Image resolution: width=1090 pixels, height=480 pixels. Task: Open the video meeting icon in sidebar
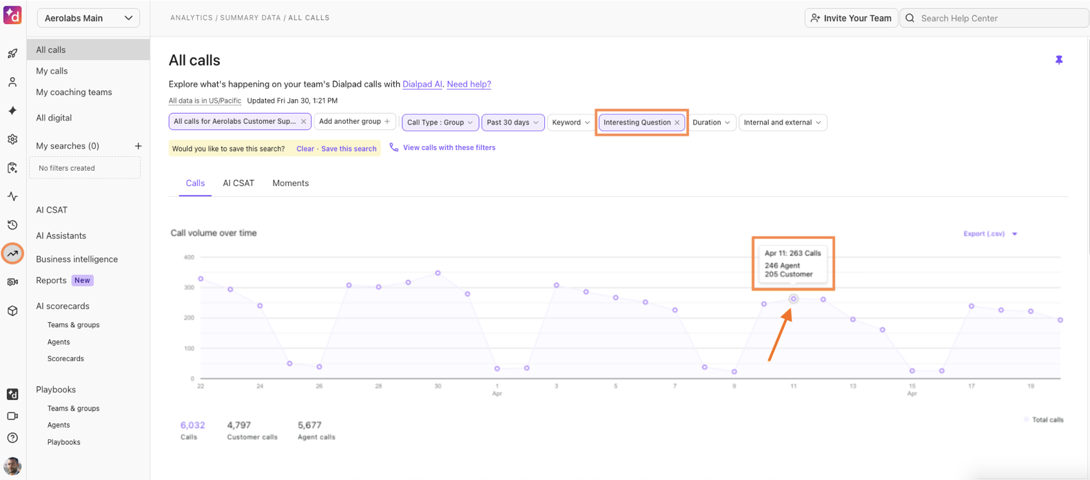(x=12, y=416)
